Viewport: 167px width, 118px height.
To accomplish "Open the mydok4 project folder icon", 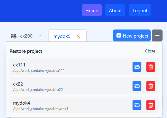I will 137,105.
